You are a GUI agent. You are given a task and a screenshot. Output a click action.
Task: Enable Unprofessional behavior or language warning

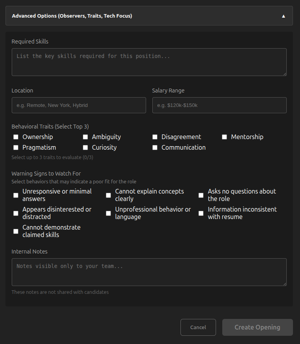[109, 213]
